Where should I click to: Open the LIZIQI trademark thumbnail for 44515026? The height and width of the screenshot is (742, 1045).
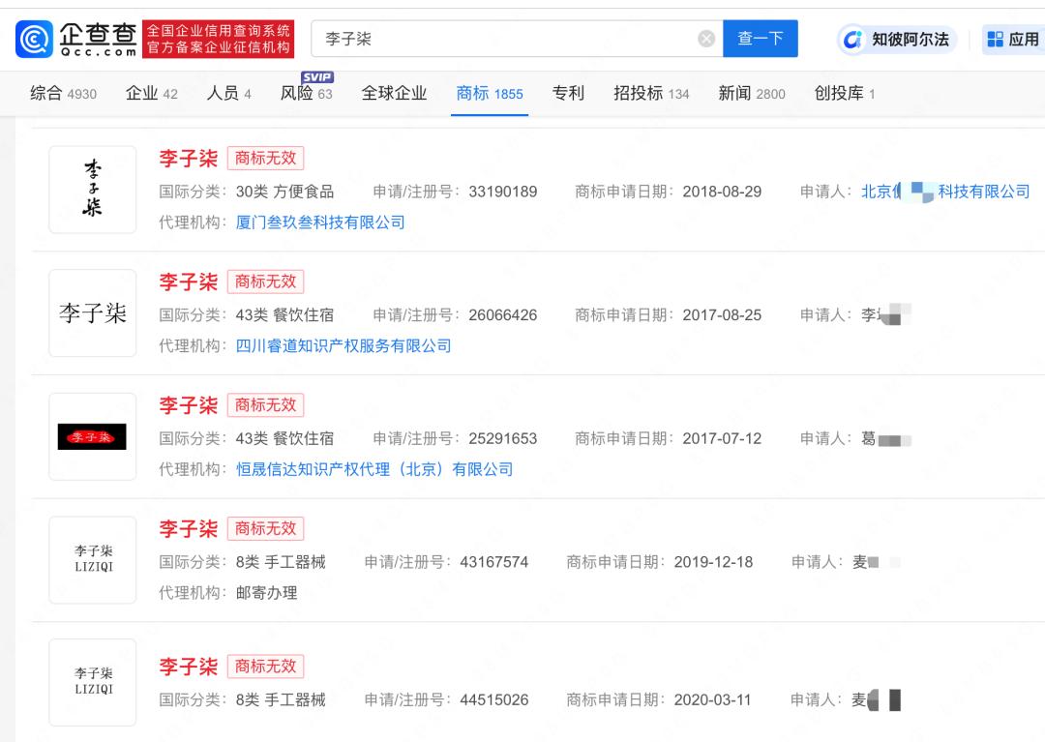(93, 682)
